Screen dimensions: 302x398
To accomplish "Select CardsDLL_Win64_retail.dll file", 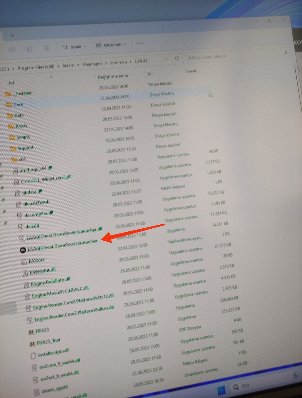I will pyautogui.click(x=43, y=179).
